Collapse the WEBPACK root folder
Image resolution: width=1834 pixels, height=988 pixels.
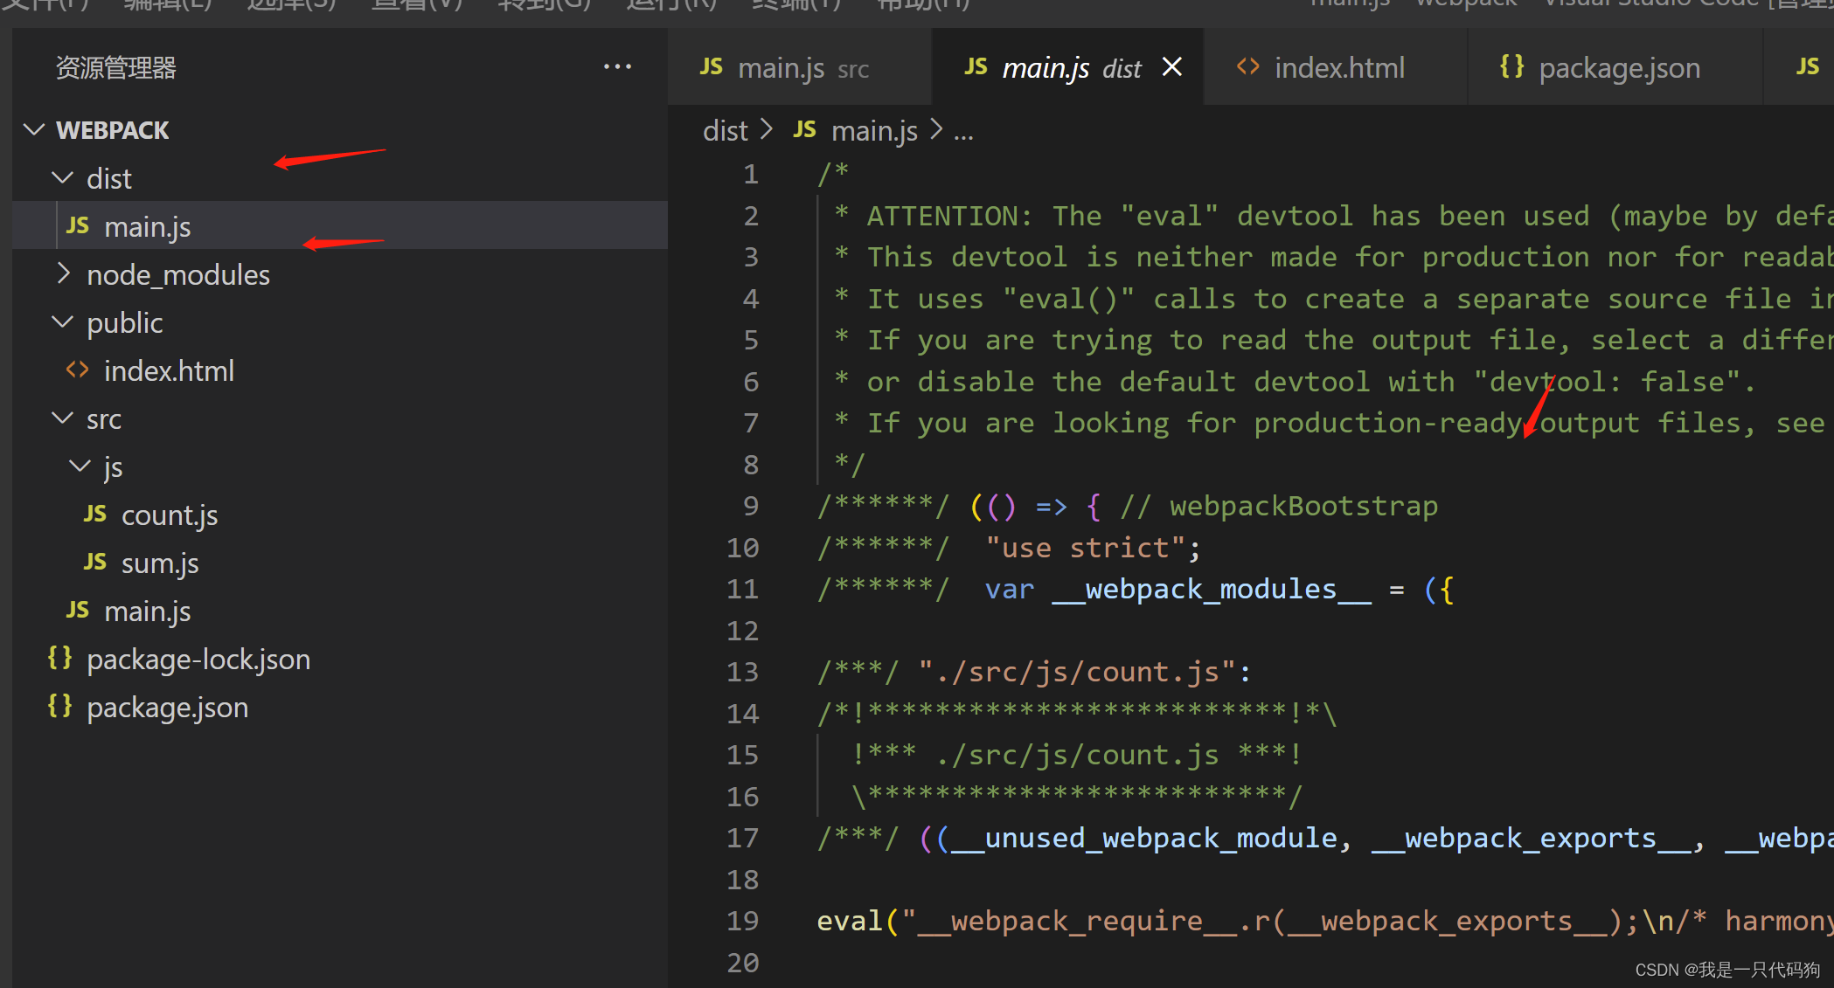[34, 130]
